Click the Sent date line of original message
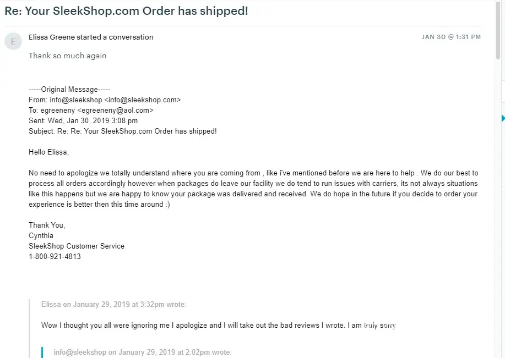This screenshot has height=358, width=505. 83,121
